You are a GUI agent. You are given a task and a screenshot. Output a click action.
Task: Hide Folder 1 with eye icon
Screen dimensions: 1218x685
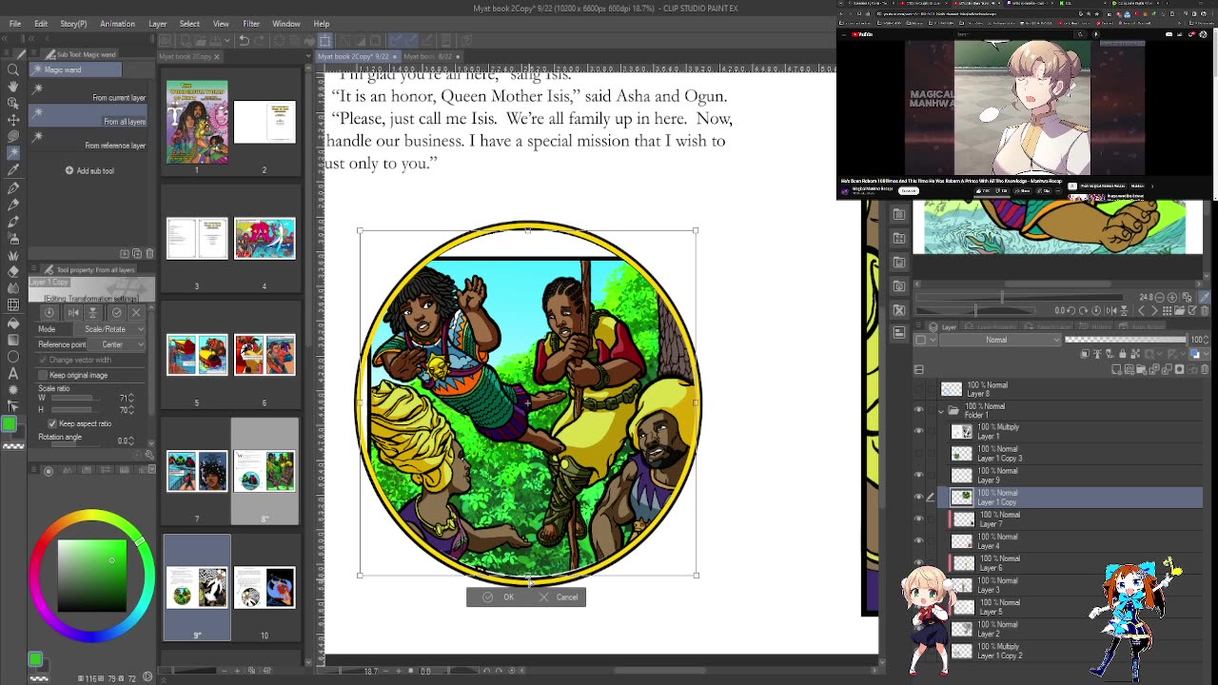(918, 411)
